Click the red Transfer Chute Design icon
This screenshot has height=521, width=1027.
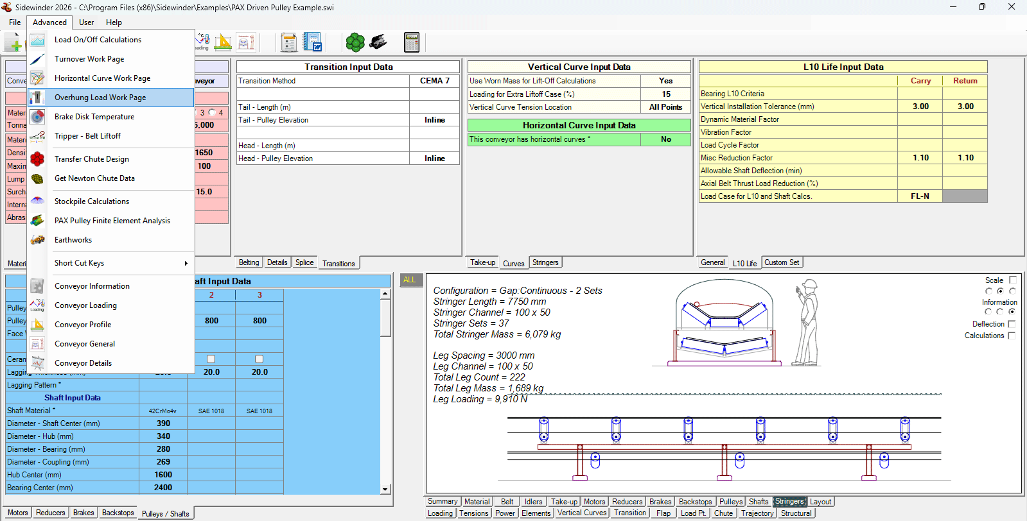tap(37, 159)
